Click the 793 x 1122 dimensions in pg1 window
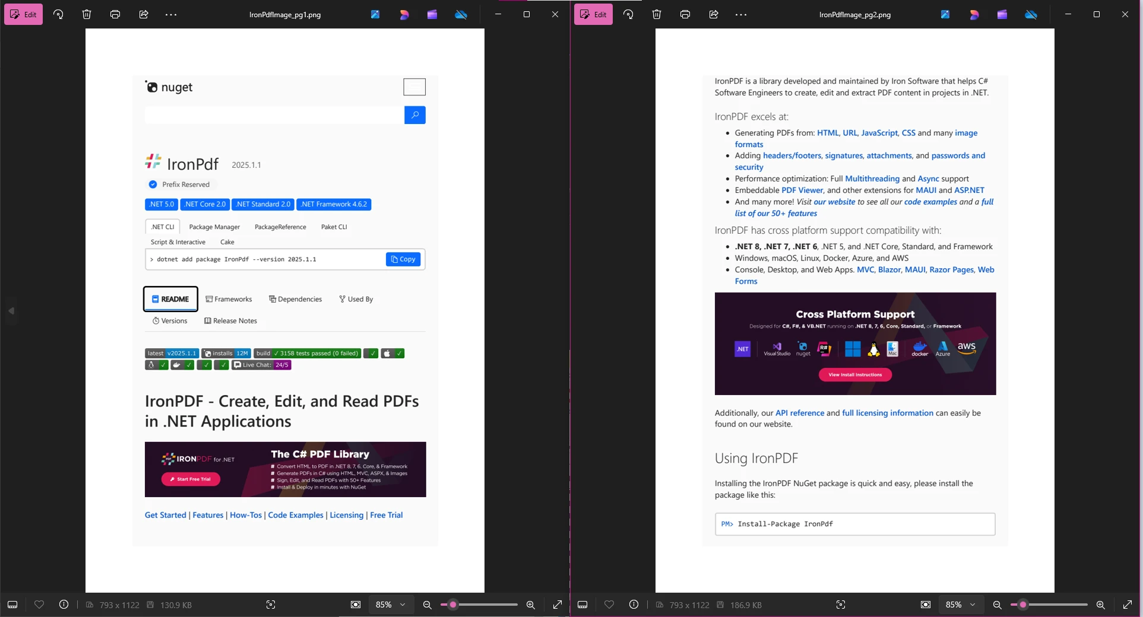 119,605
